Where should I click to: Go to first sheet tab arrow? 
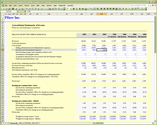click(x=2, y=123)
